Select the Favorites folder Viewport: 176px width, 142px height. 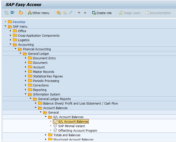[17, 22]
